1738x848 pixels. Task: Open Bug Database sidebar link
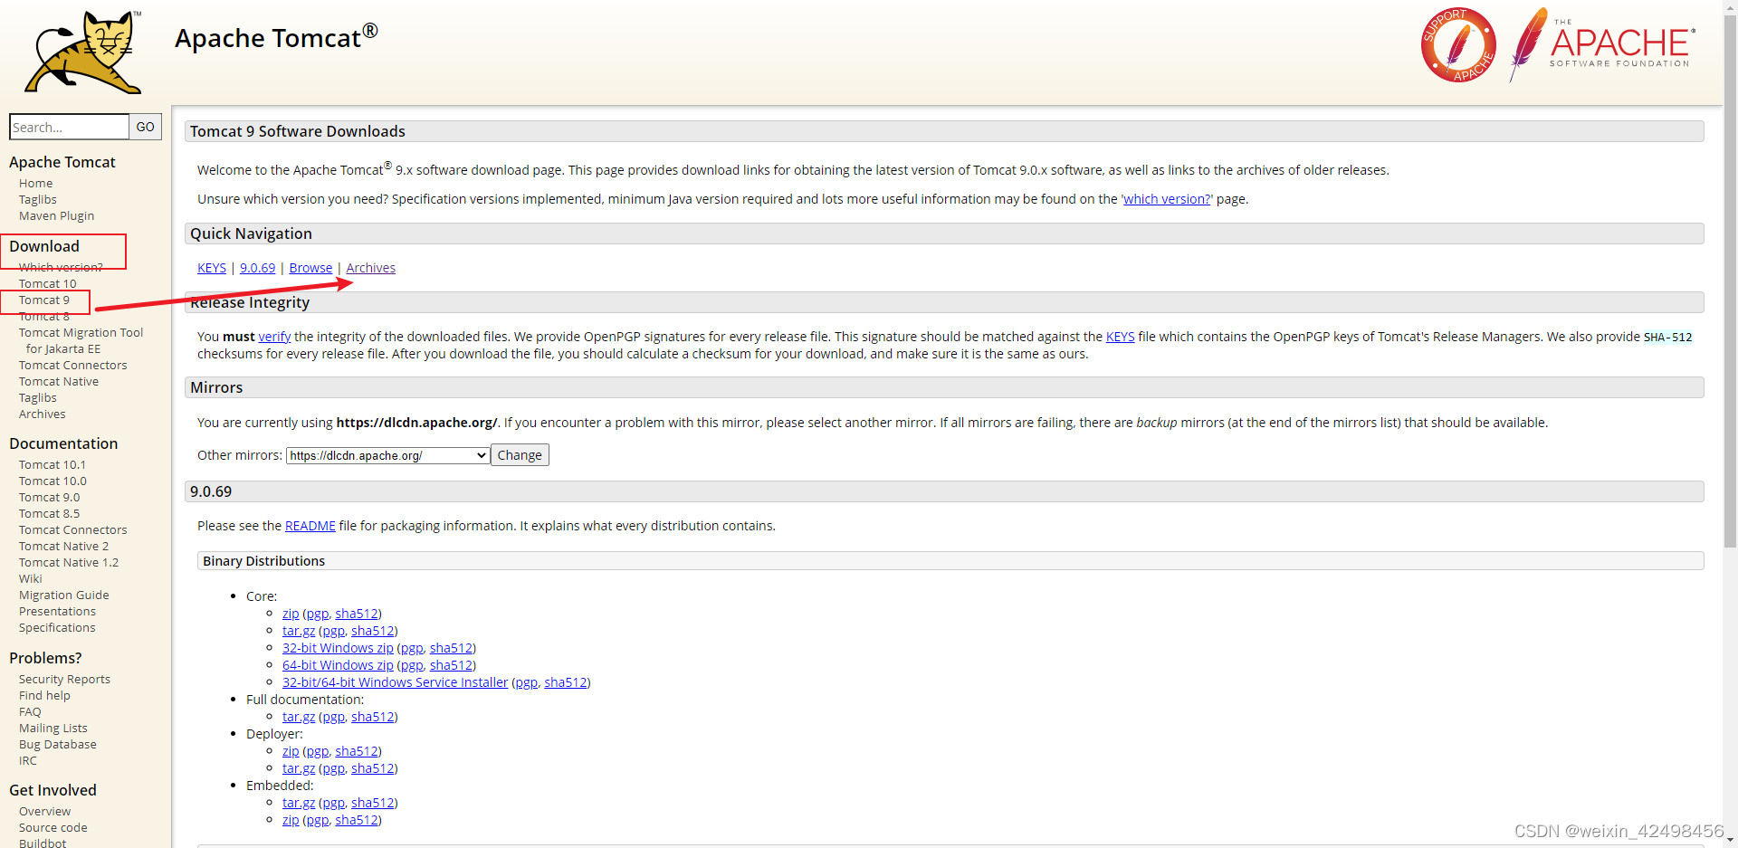click(58, 744)
